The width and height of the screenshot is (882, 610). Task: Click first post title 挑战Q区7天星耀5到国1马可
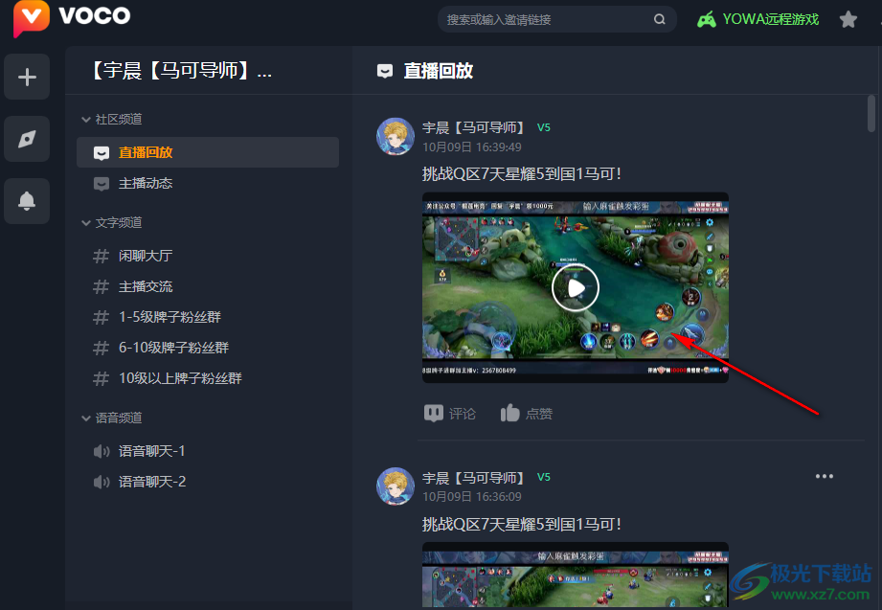pos(521,174)
